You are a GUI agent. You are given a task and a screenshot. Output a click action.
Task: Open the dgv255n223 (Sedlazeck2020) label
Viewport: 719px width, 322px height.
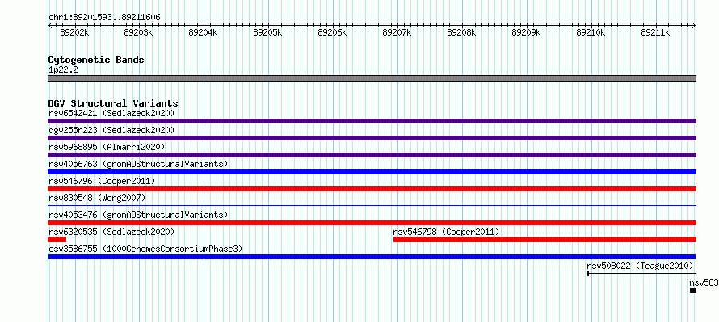point(111,130)
